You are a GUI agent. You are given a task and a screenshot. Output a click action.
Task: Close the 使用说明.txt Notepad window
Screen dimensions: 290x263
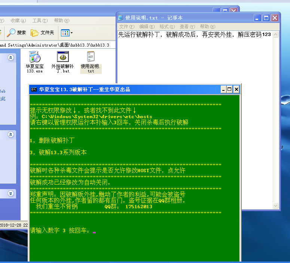pos(275,18)
